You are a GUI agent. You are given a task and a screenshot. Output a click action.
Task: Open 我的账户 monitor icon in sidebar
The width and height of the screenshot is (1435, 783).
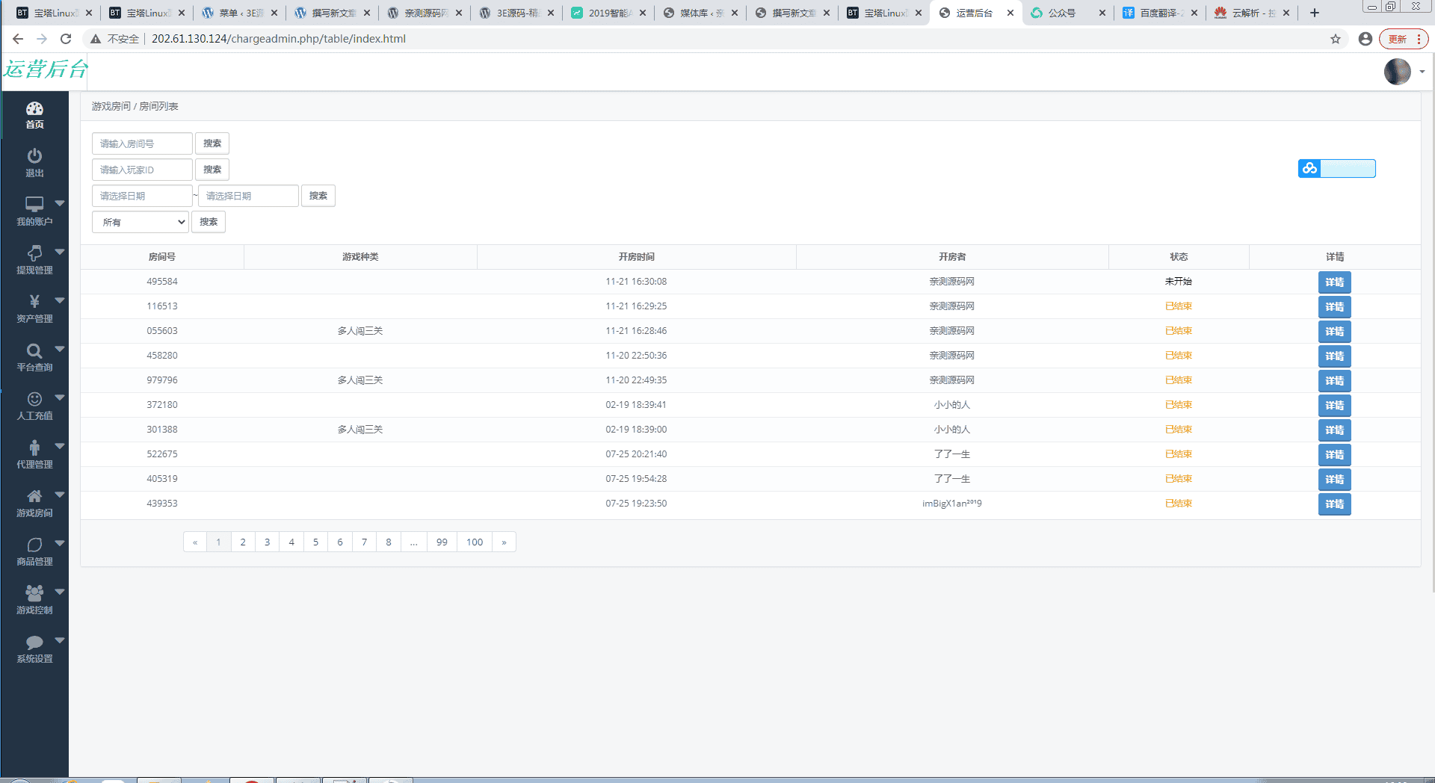coord(34,204)
